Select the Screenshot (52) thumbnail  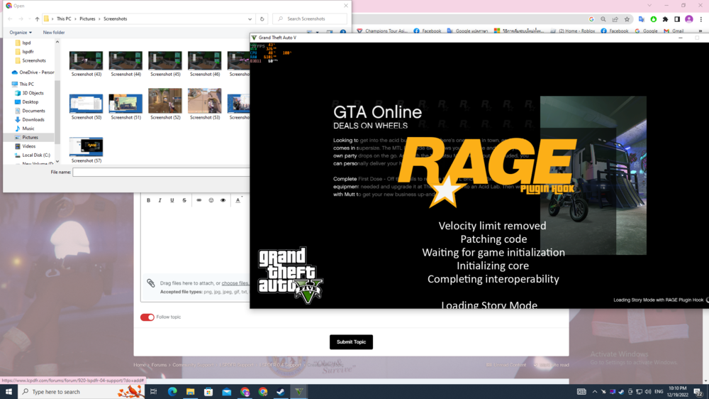(x=165, y=104)
